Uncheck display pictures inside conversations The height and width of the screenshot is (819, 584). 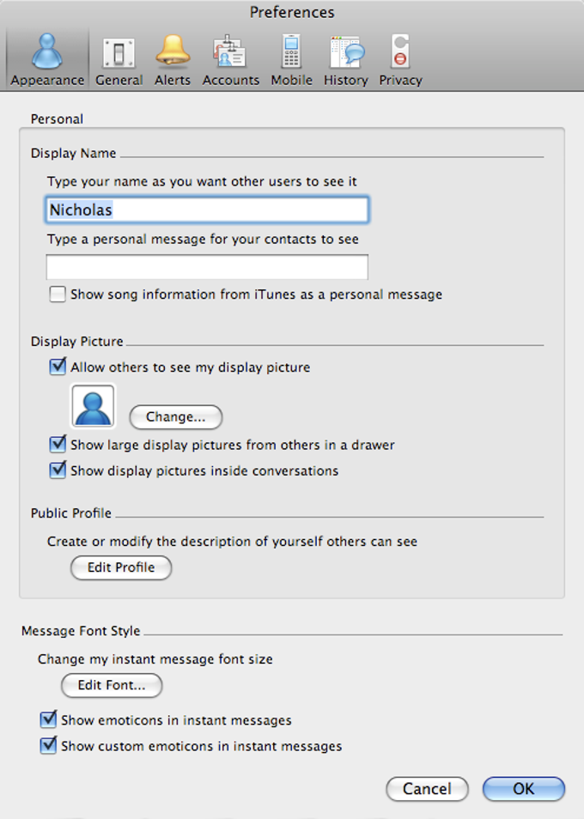click(x=57, y=470)
